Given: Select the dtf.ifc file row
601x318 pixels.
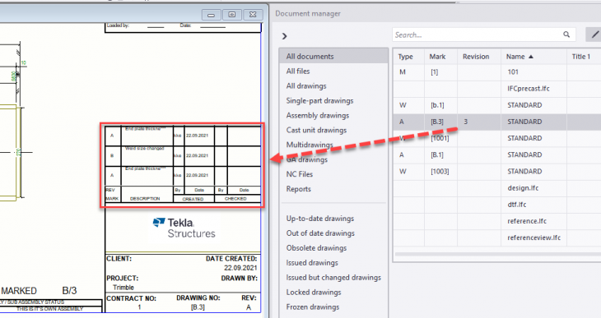Looking at the screenshot, I should (x=497, y=205).
